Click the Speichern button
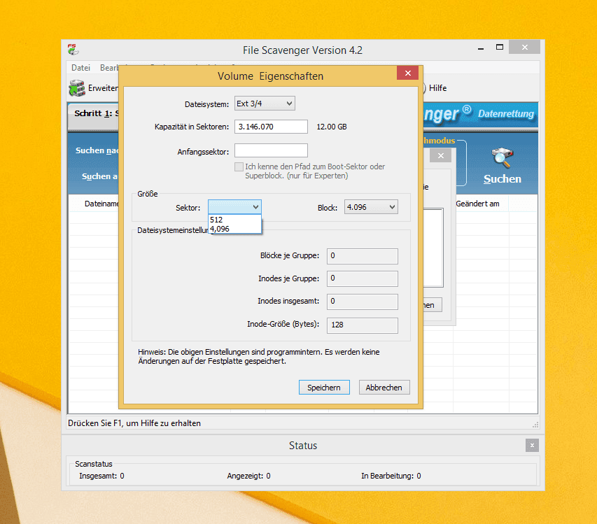Image resolution: width=597 pixels, height=524 pixels. click(x=324, y=388)
